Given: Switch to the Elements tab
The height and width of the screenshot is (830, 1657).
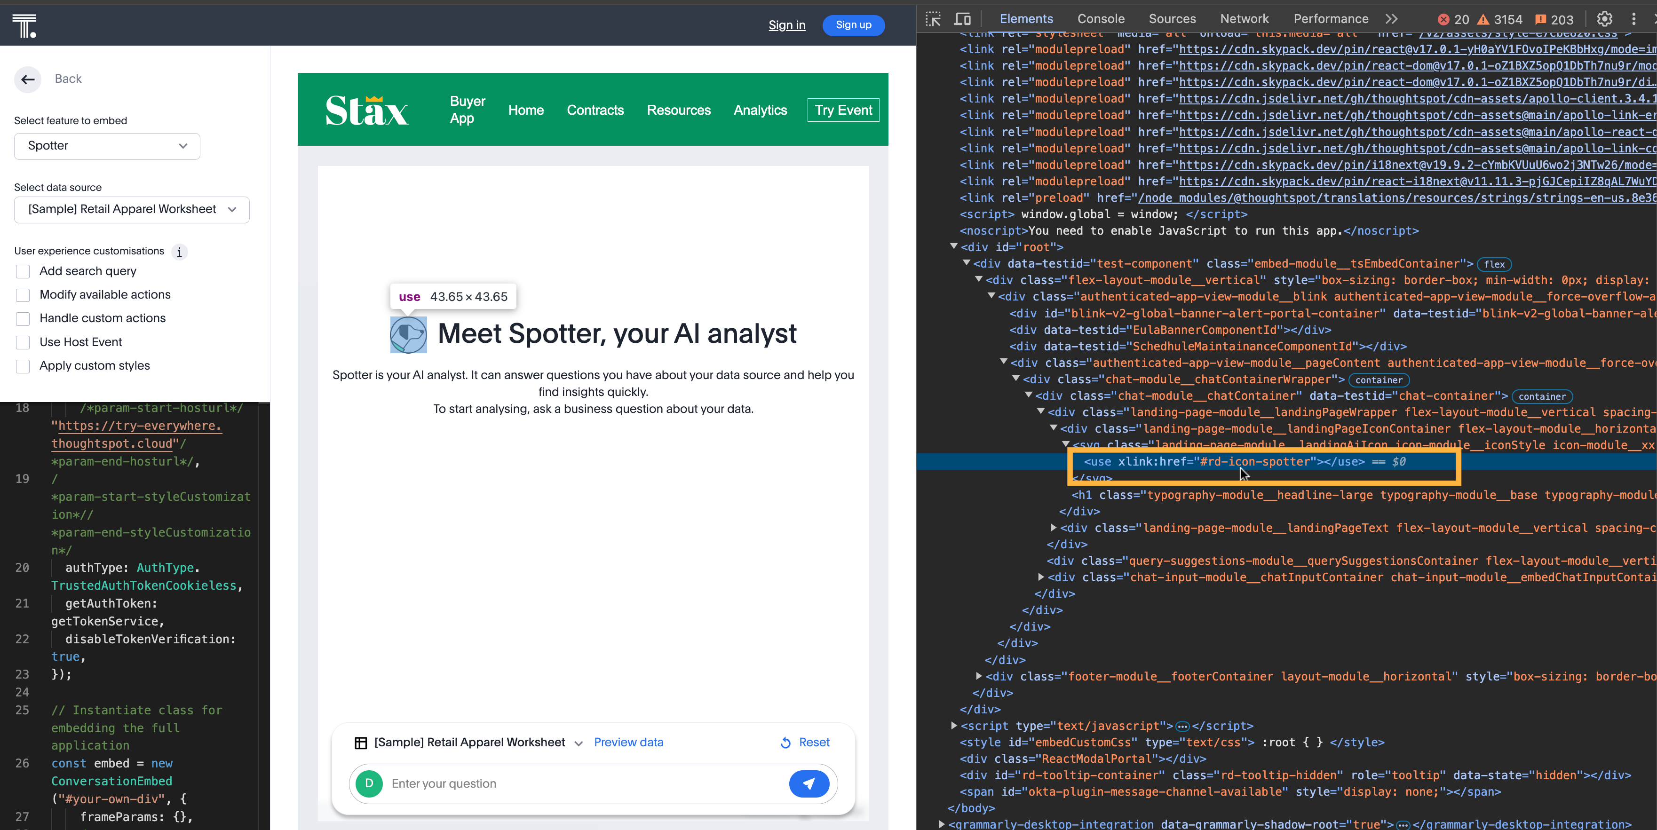Looking at the screenshot, I should [1026, 19].
